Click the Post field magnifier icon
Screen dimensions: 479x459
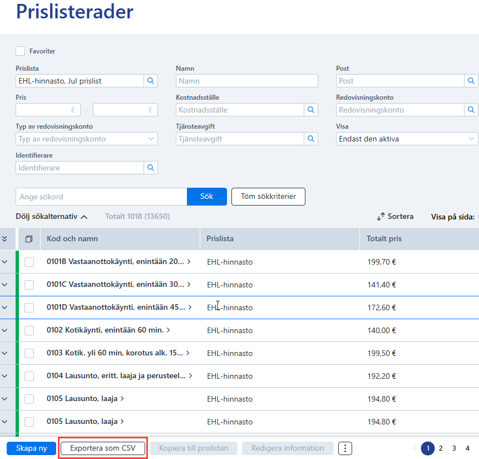(x=471, y=81)
